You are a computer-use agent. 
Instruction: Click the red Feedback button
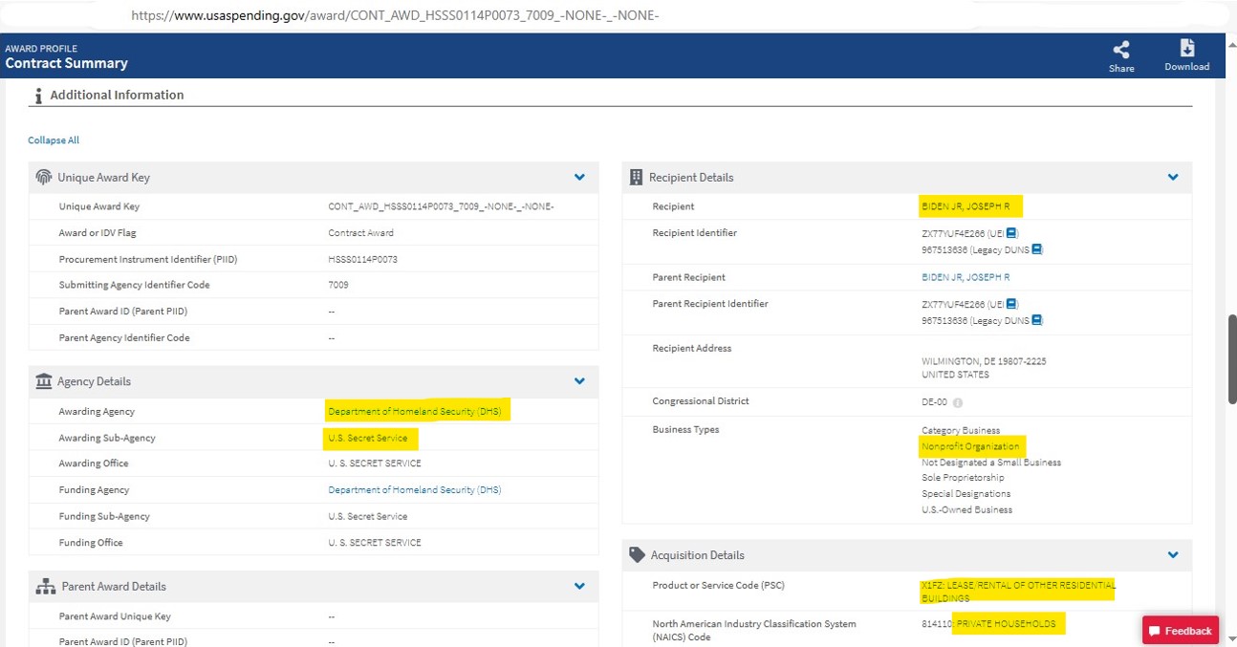(1181, 631)
